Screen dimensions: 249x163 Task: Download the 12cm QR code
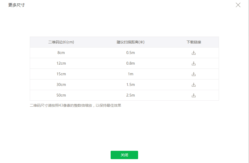194,63
